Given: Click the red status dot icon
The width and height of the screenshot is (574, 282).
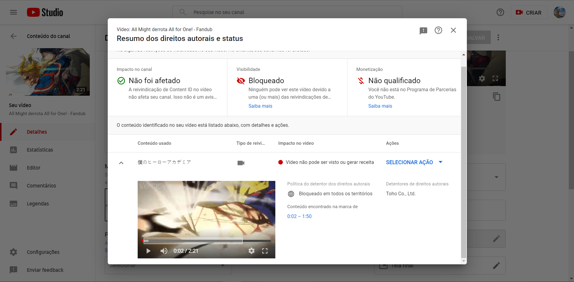Looking at the screenshot, I should pos(280,162).
